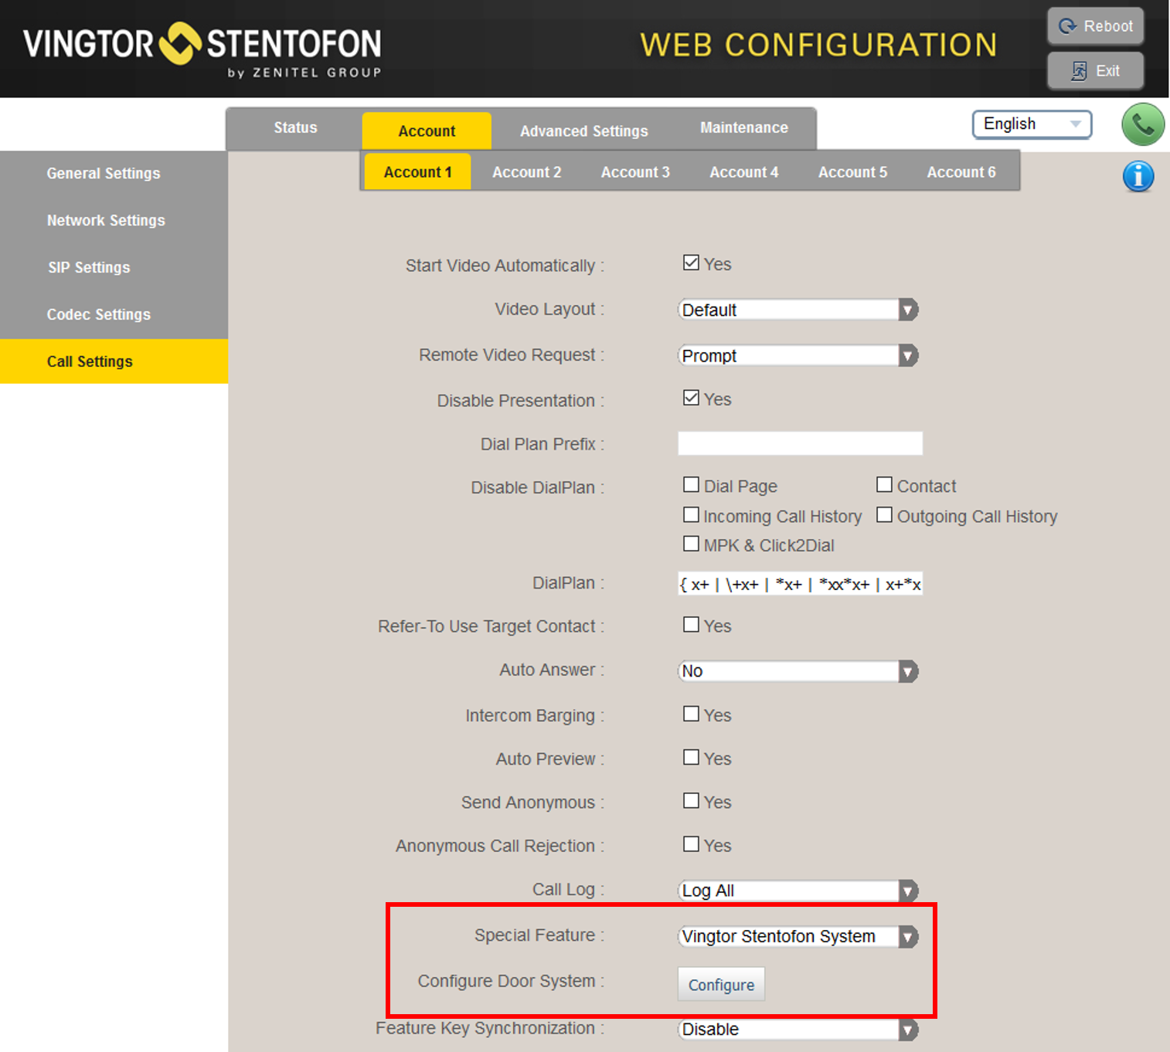This screenshot has height=1052, width=1170.
Task: Switch to the Advanced Settings tab
Action: pyautogui.click(x=583, y=131)
